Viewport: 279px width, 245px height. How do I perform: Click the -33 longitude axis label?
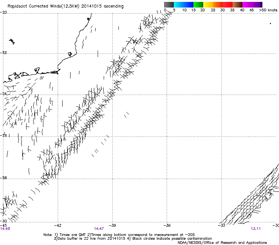[x=222, y=225]
